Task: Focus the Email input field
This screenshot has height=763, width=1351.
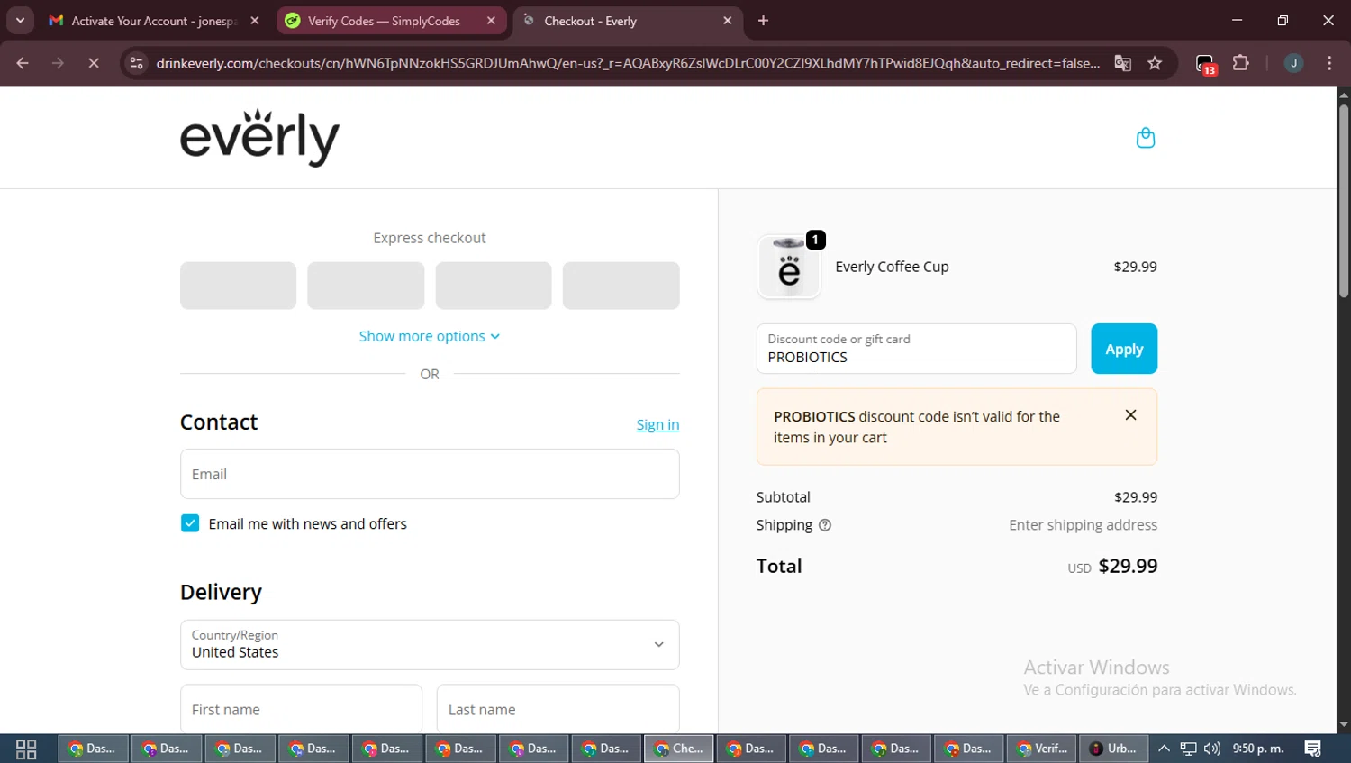Action: tap(430, 474)
